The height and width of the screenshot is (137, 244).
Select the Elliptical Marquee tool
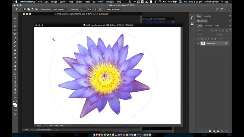[15, 22]
